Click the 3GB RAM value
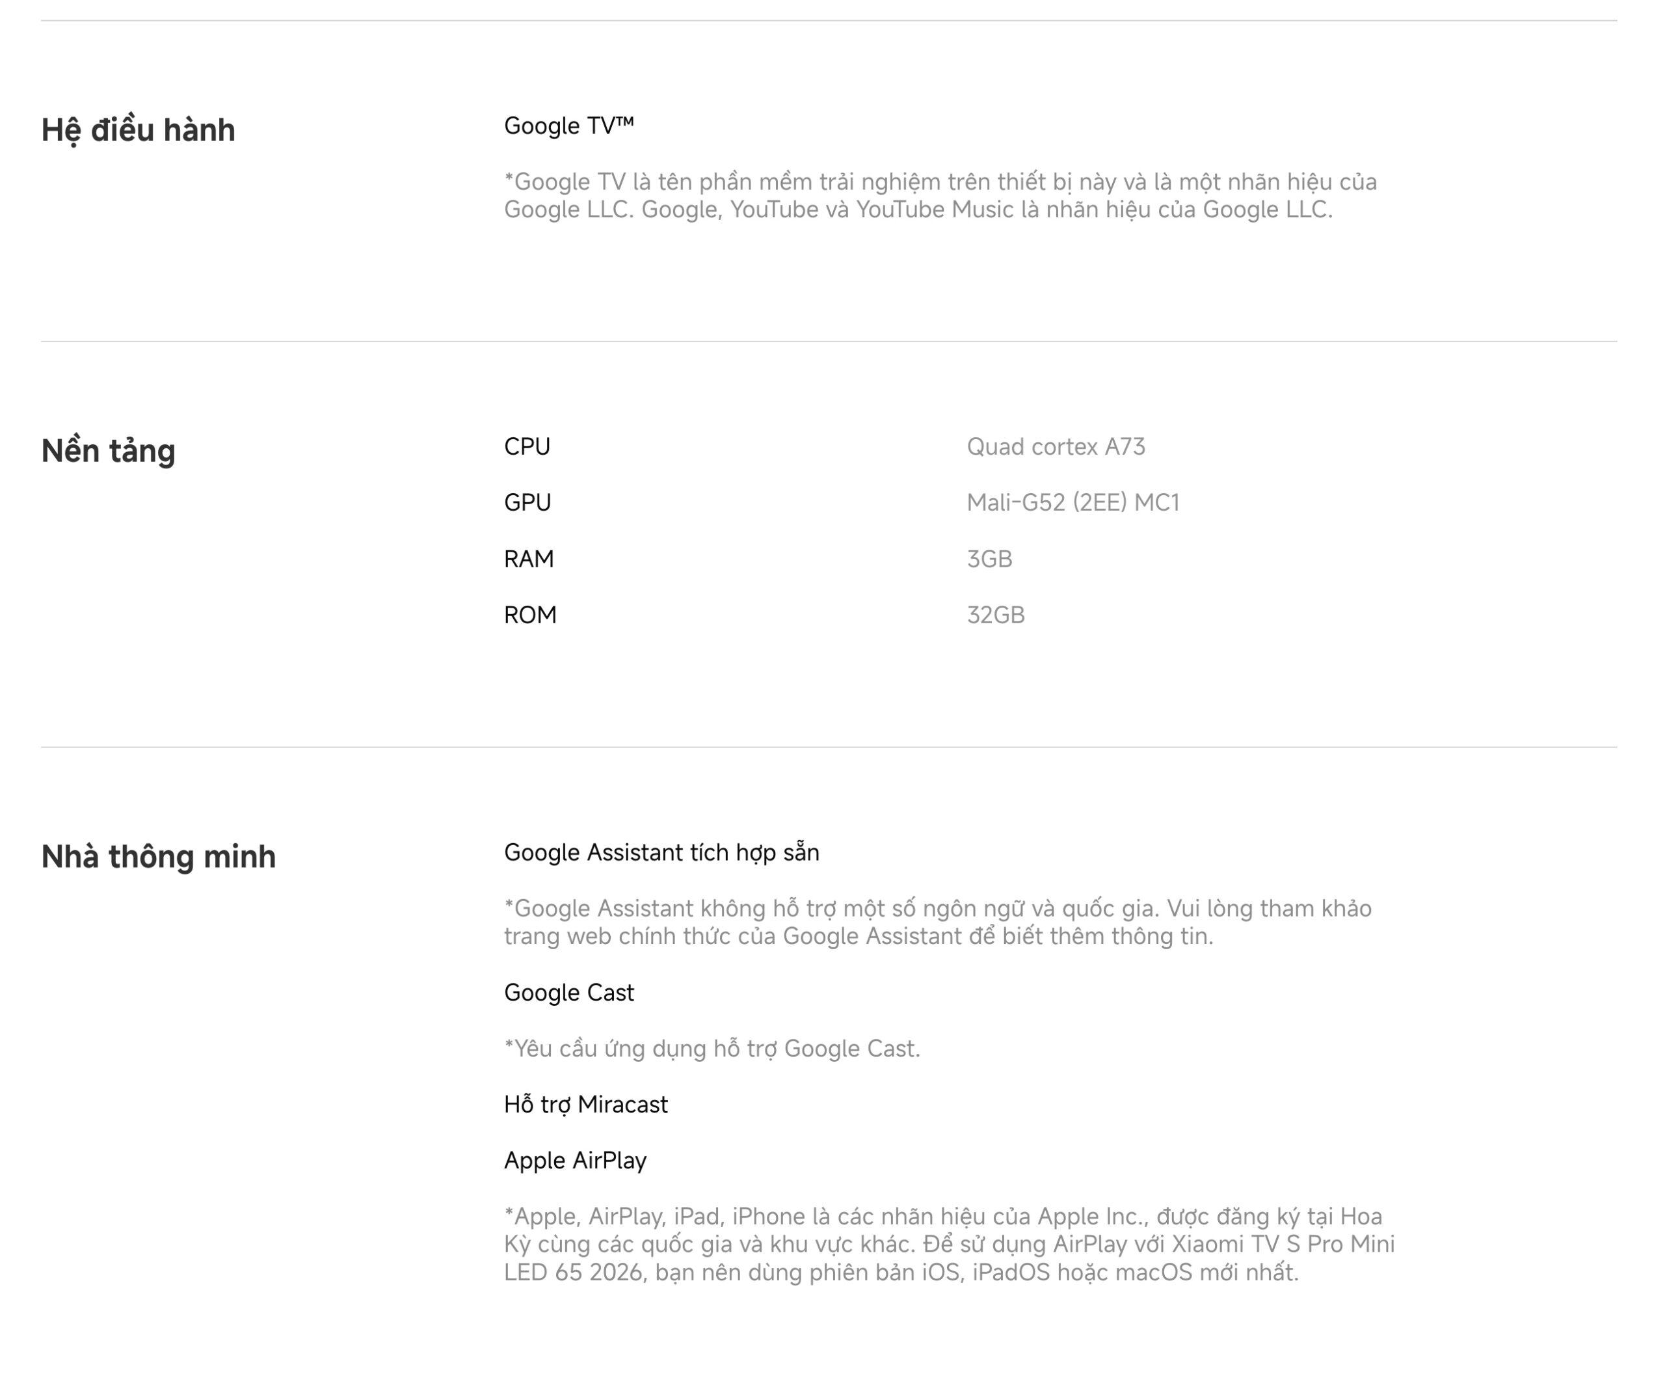The width and height of the screenshot is (1665, 1389). pos(989,558)
